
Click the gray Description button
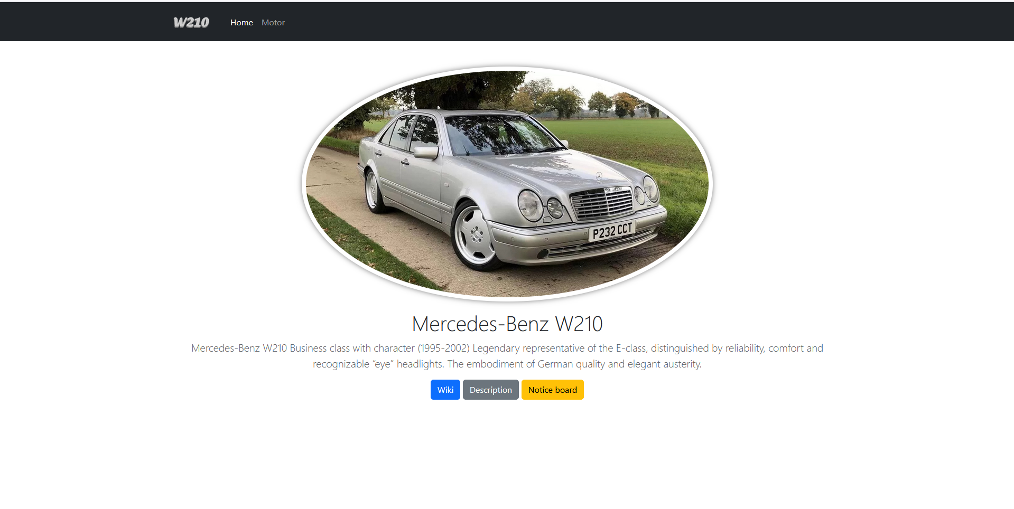click(x=490, y=390)
